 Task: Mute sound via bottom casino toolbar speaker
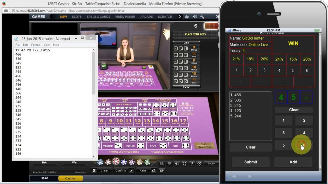[177, 164]
